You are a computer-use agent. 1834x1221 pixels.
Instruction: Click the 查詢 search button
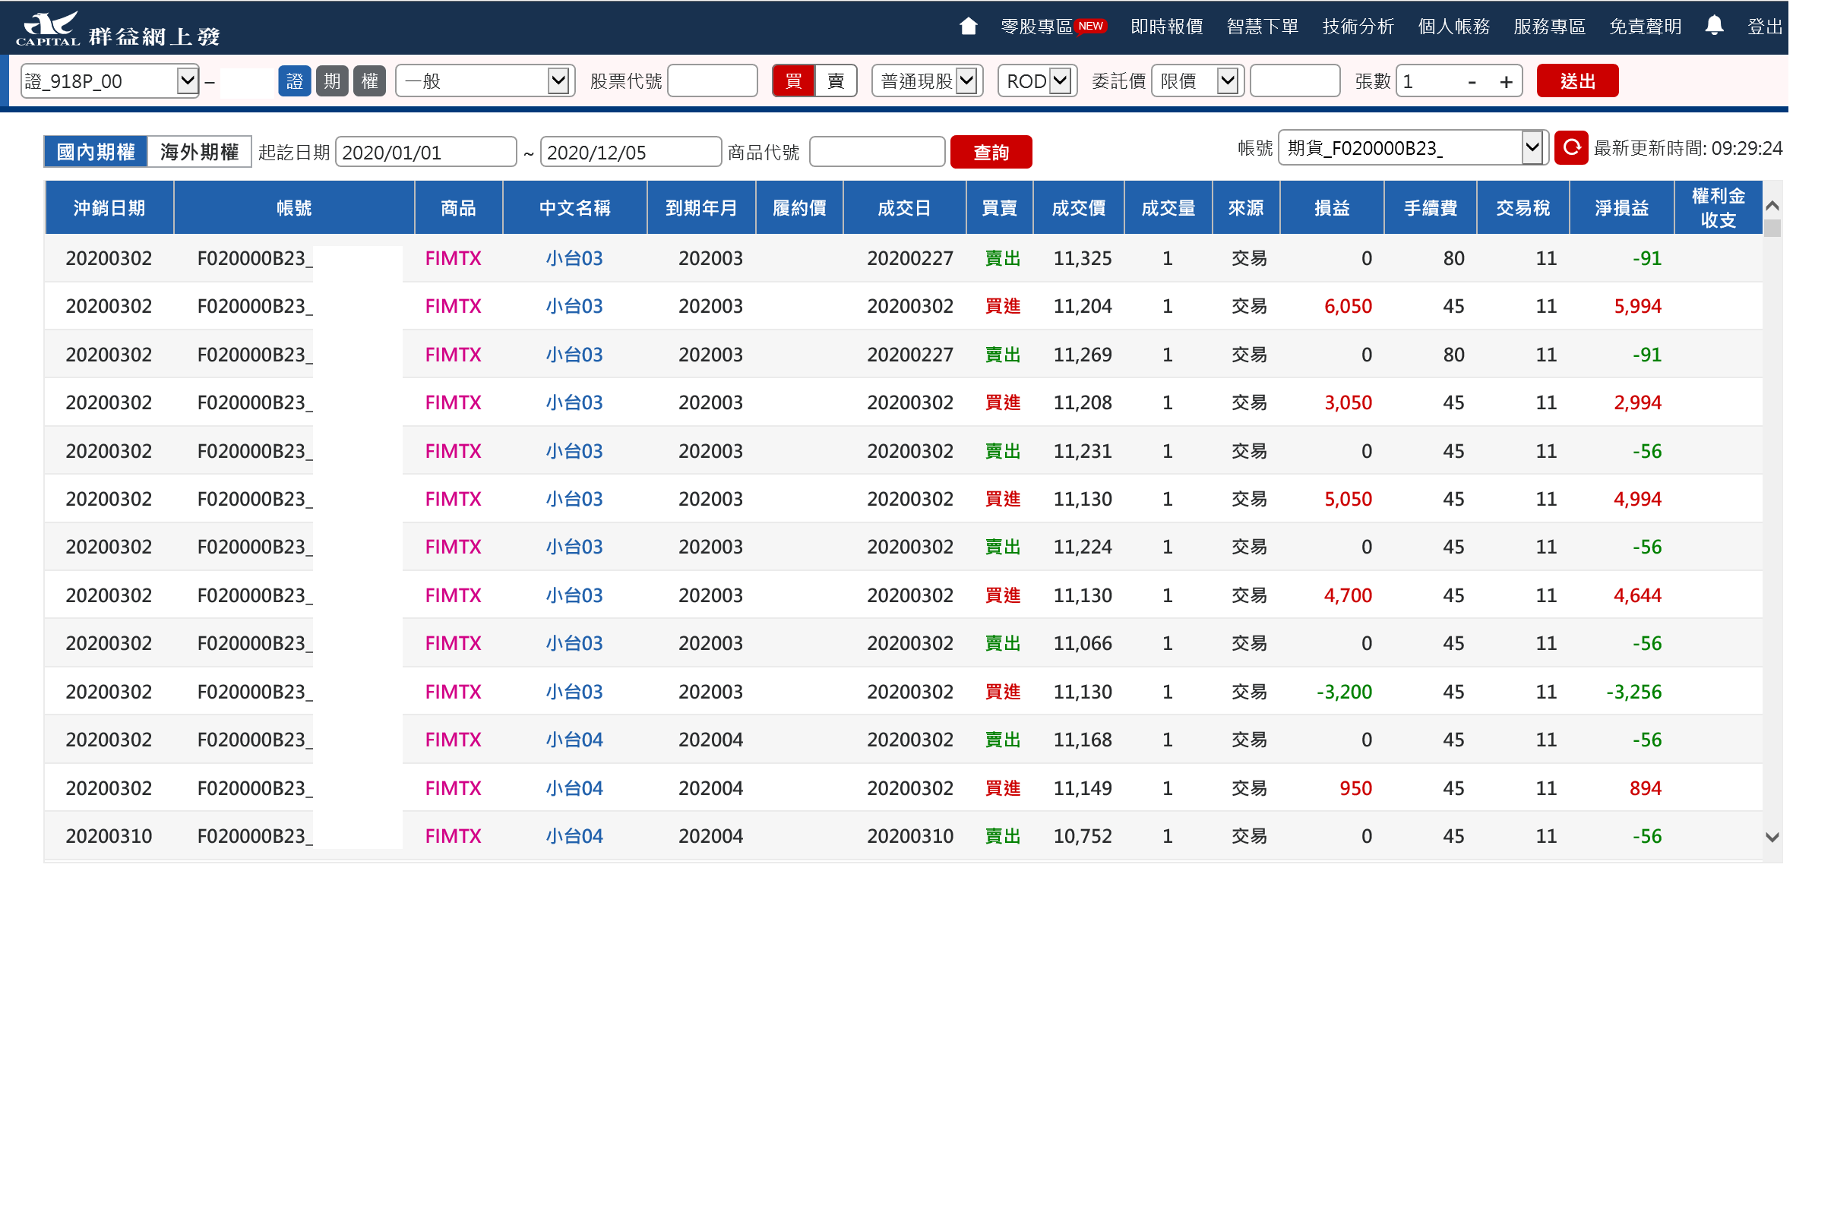coord(990,152)
